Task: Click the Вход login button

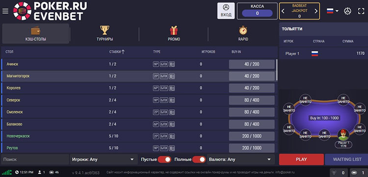Action: [226, 11]
